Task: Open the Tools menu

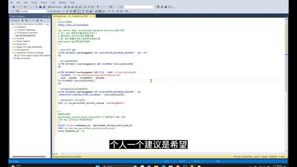Action: (53, 3)
